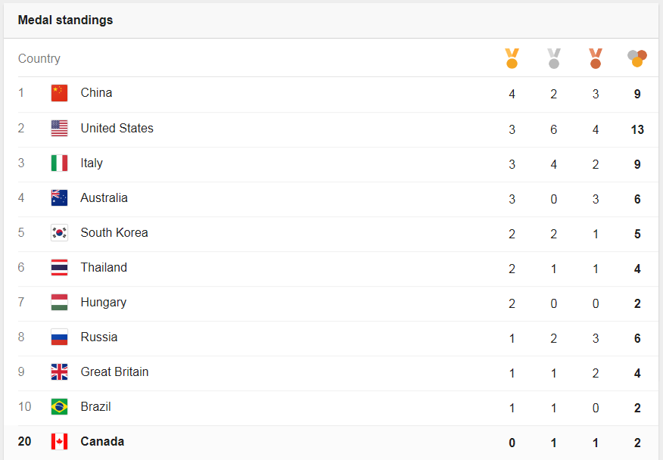Screen dimensions: 663x460
Task: Click the gold medal column icon
Action: coord(512,58)
